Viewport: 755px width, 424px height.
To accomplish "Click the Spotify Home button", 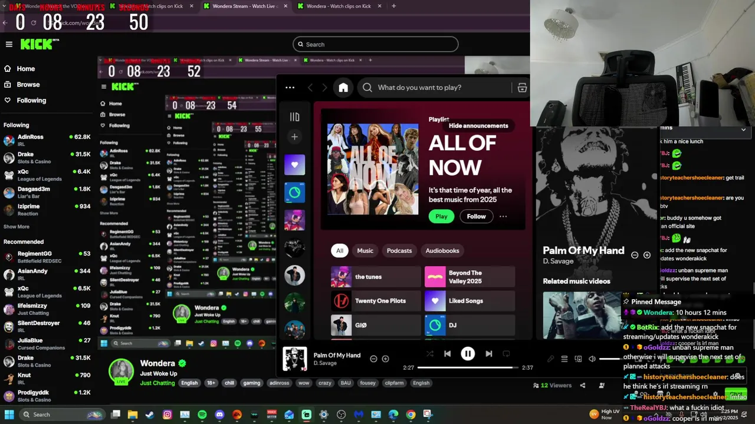I will pos(343,87).
